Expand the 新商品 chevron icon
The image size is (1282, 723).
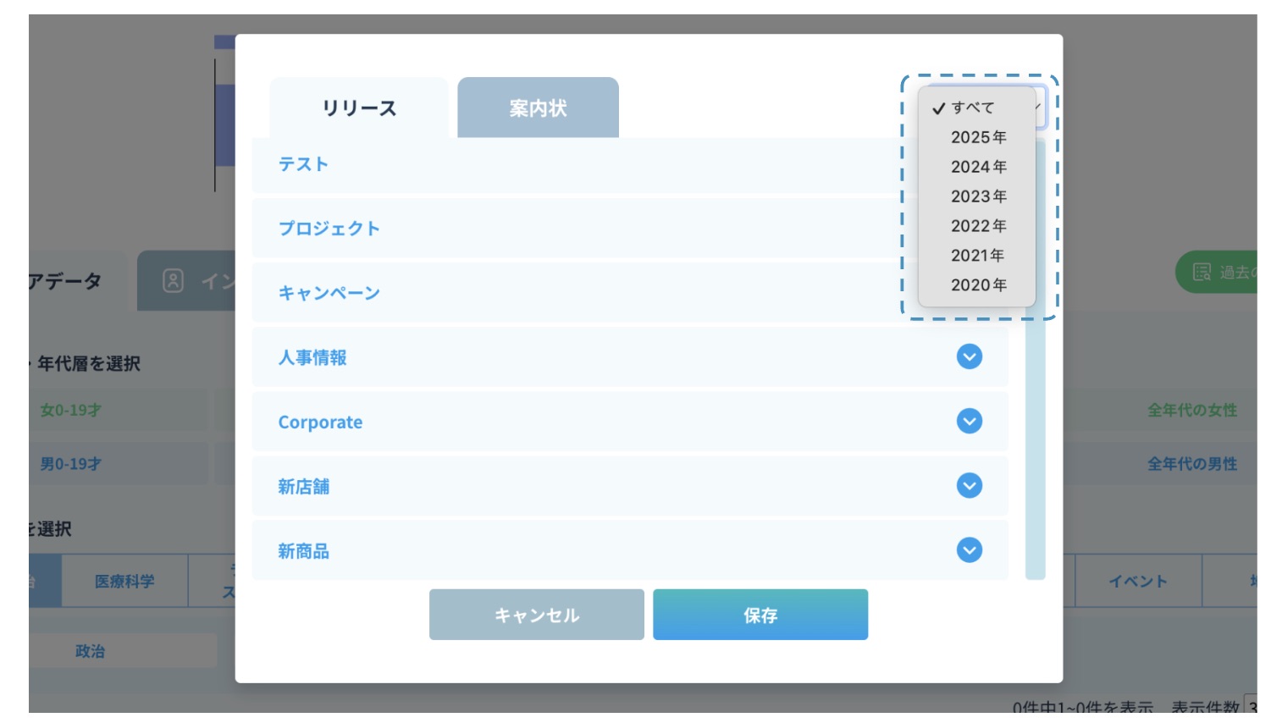click(x=969, y=550)
